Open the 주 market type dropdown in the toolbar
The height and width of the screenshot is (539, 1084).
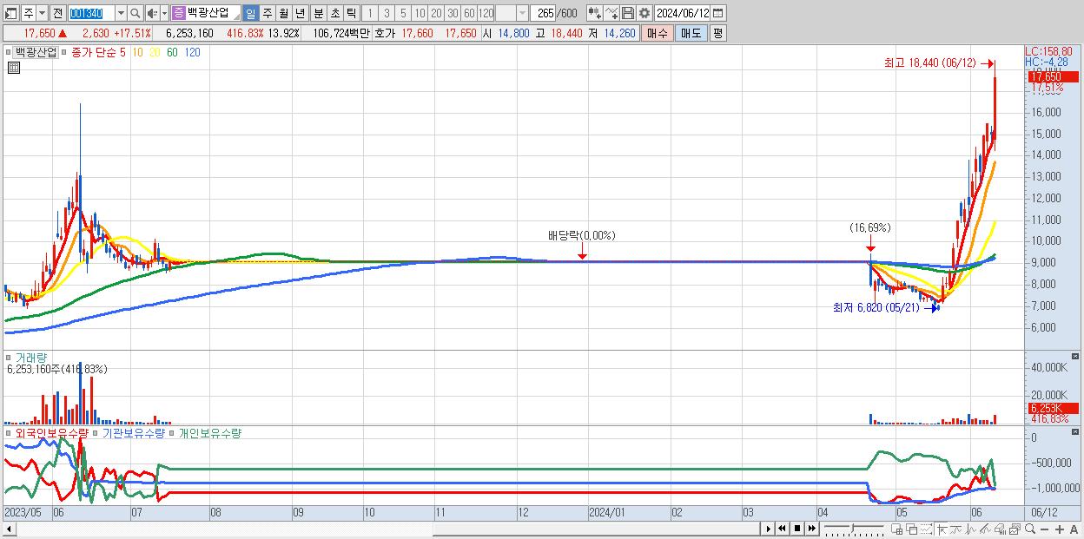pyautogui.click(x=42, y=13)
